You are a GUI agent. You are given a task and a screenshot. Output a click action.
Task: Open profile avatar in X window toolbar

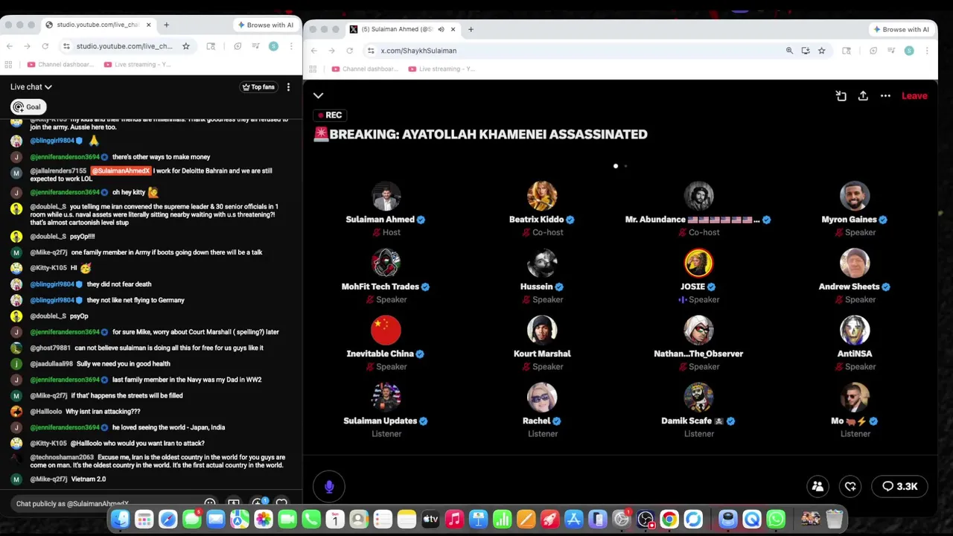(909, 51)
